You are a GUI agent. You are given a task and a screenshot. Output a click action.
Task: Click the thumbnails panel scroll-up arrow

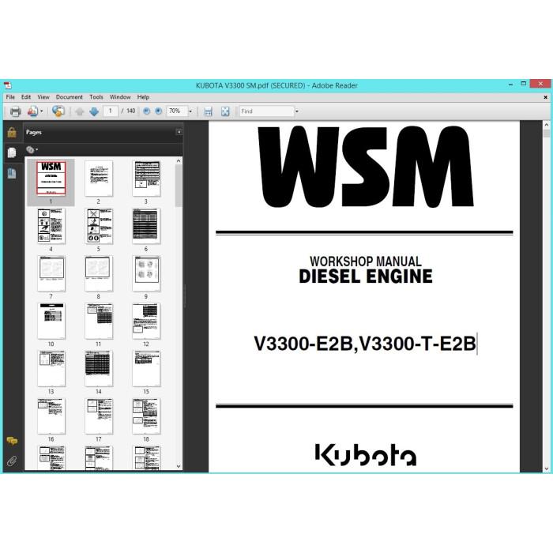[x=179, y=161]
